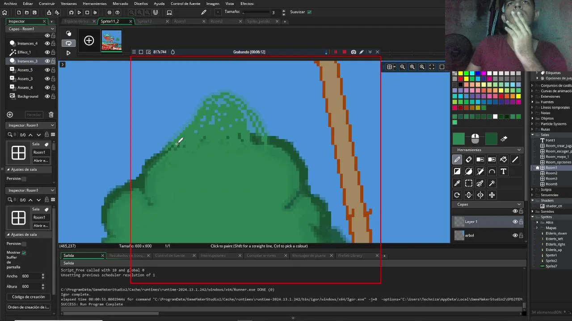The height and width of the screenshot is (321, 572).
Task: Take a screenshot with recorder camera icon
Action: pyautogui.click(x=353, y=52)
